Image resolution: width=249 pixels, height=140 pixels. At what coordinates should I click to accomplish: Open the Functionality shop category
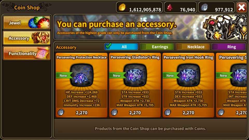pos(27,53)
